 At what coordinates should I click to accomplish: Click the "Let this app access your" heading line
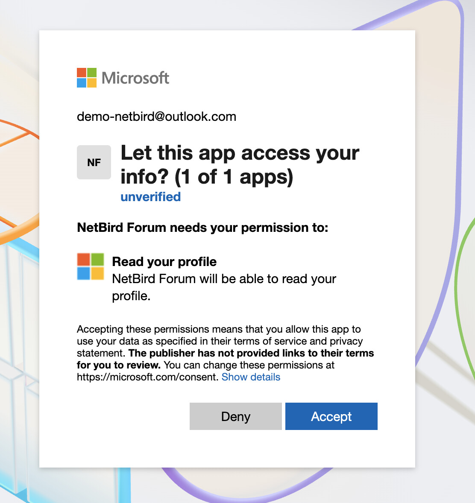coord(240,153)
